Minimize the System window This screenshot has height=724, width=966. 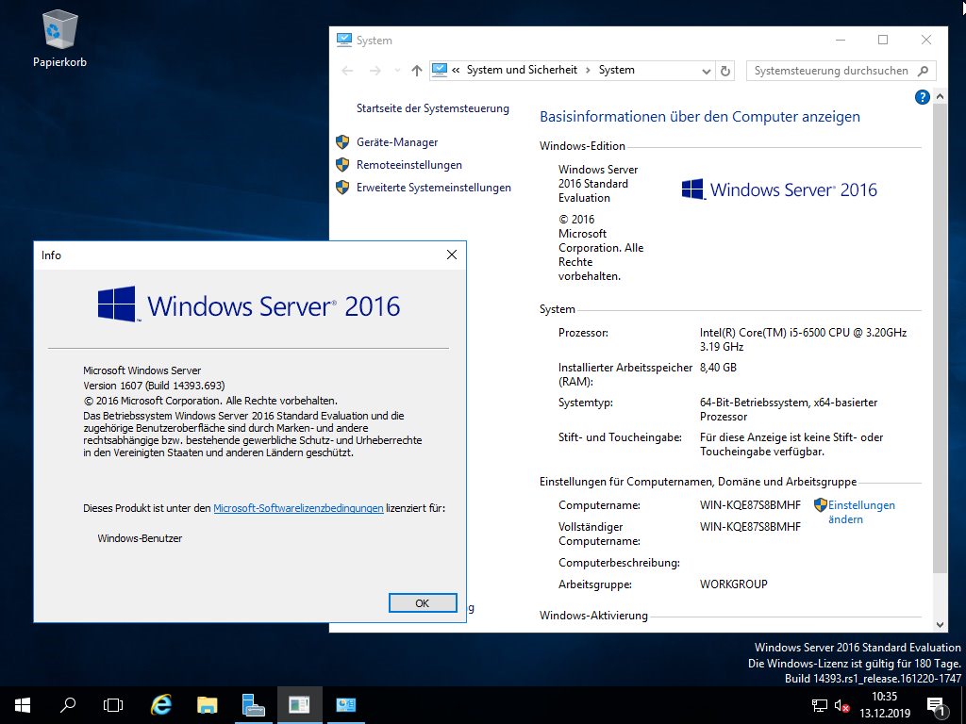(x=841, y=40)
